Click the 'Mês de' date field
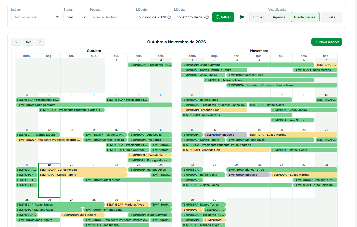 (155, 17)
